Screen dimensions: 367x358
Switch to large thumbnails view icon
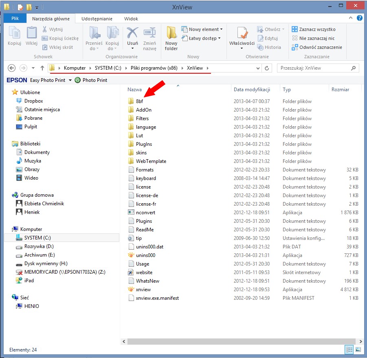358,349
